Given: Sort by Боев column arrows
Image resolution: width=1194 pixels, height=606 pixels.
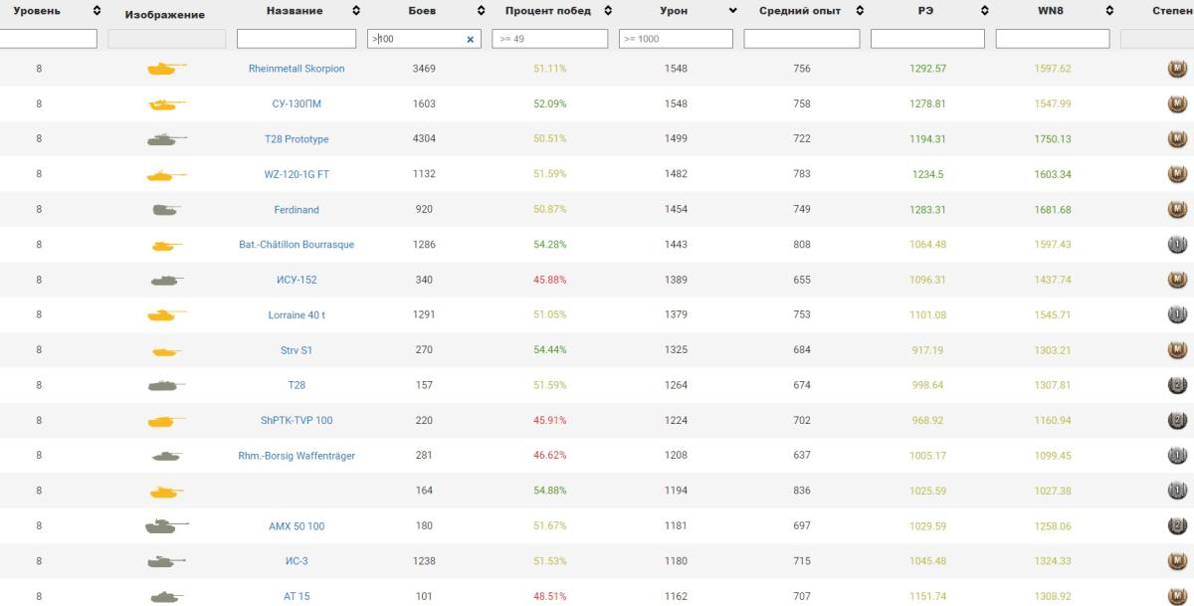Looking at the screenshot, I should pyautogui.click(x=482, y=11).
